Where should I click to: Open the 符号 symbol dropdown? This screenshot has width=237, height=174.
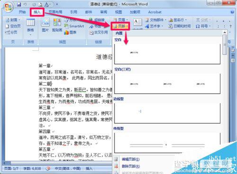pyautogui.click(x=203, y=26)
